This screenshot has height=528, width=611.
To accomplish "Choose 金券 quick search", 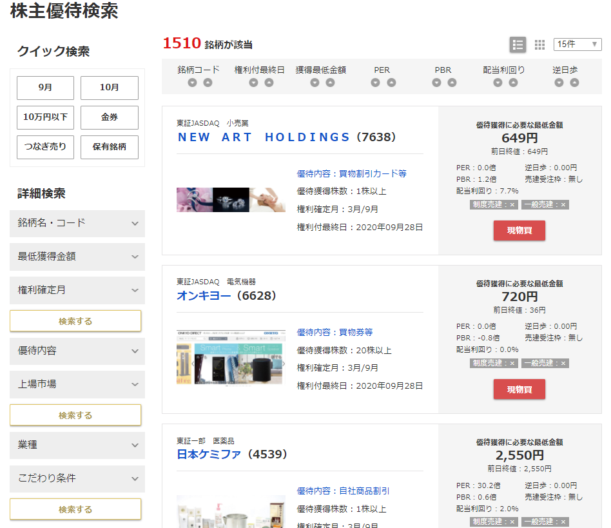I will tap(110, 117).
